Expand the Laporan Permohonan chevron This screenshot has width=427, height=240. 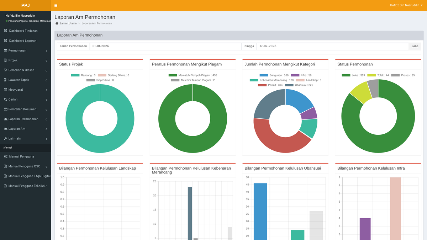click(46, 119)
